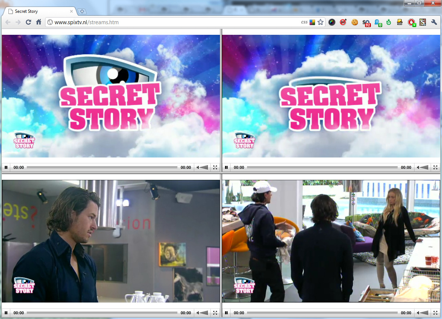442x319 pixels.
Task: Close the Secret Story tab
Action: pos(71,11)
